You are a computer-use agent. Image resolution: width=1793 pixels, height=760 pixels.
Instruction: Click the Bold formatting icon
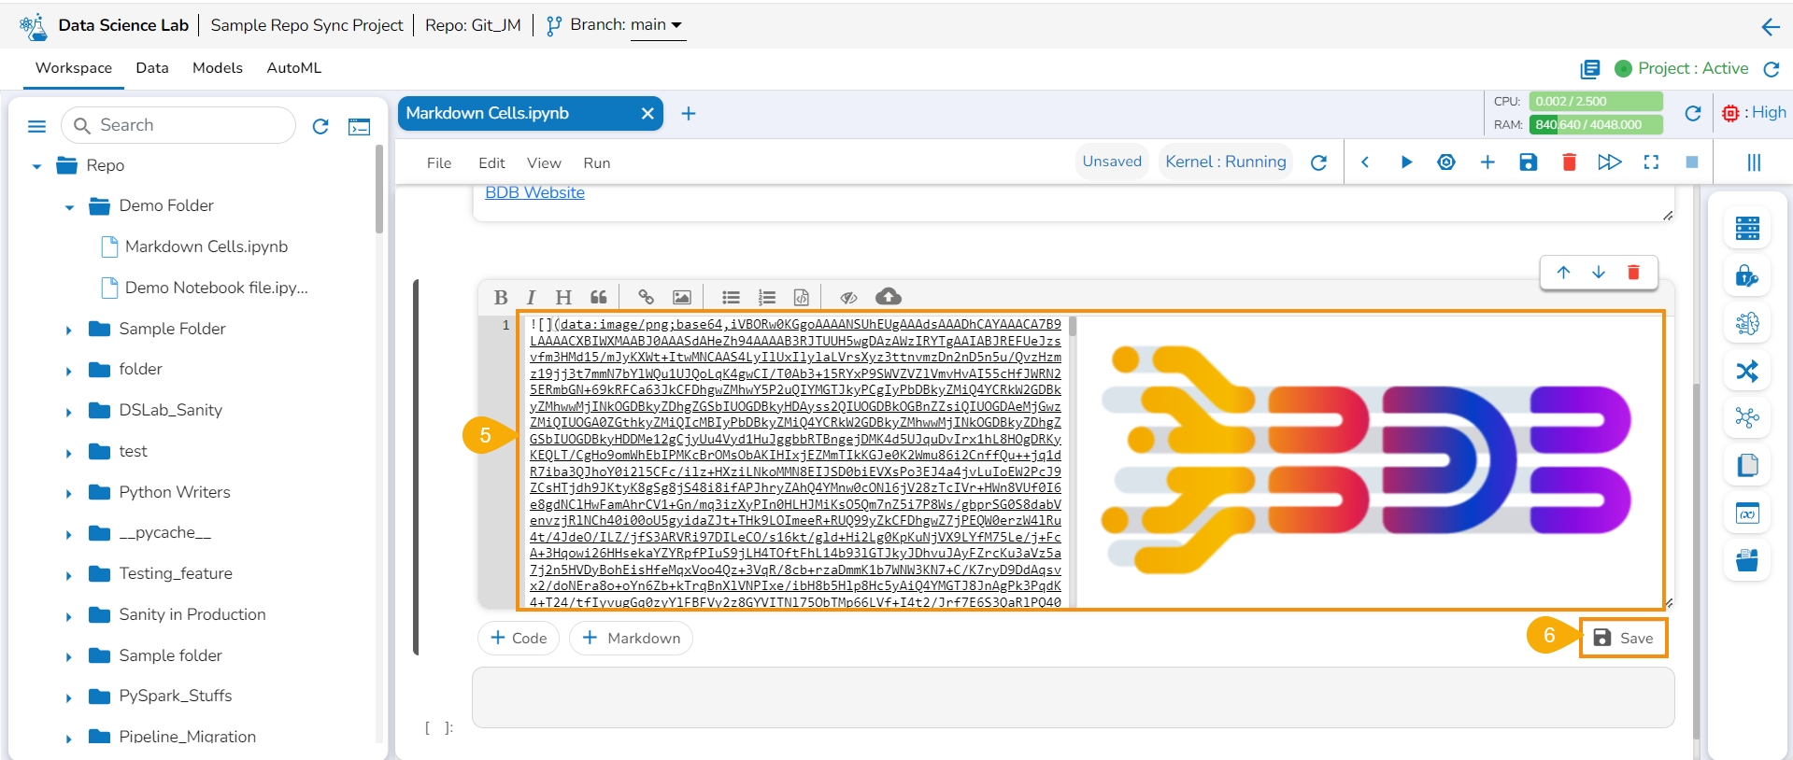[501, 298]
